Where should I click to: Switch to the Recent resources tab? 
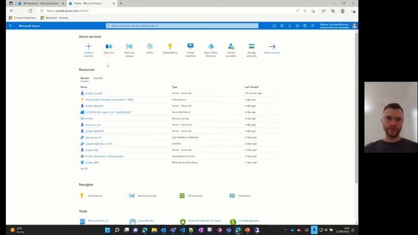click(84, 78)
